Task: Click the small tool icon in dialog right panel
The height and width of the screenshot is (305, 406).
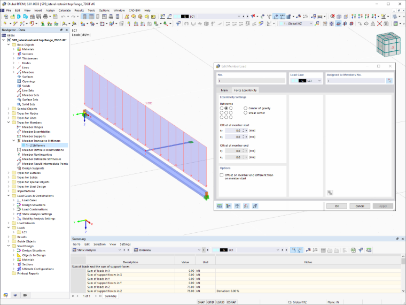Action: [x=330, y=193]
